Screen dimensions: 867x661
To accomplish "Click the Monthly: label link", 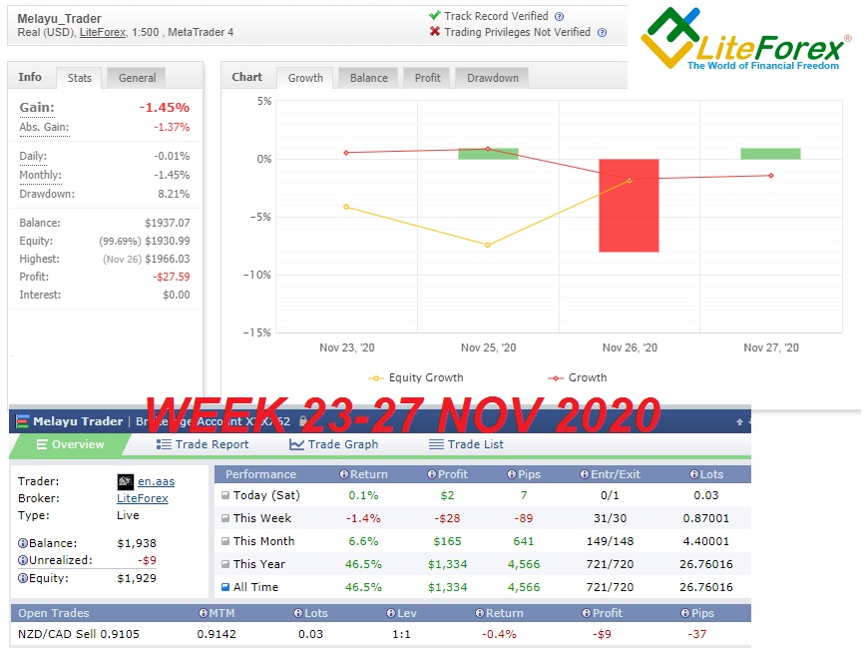I will (x=40, y=176).
